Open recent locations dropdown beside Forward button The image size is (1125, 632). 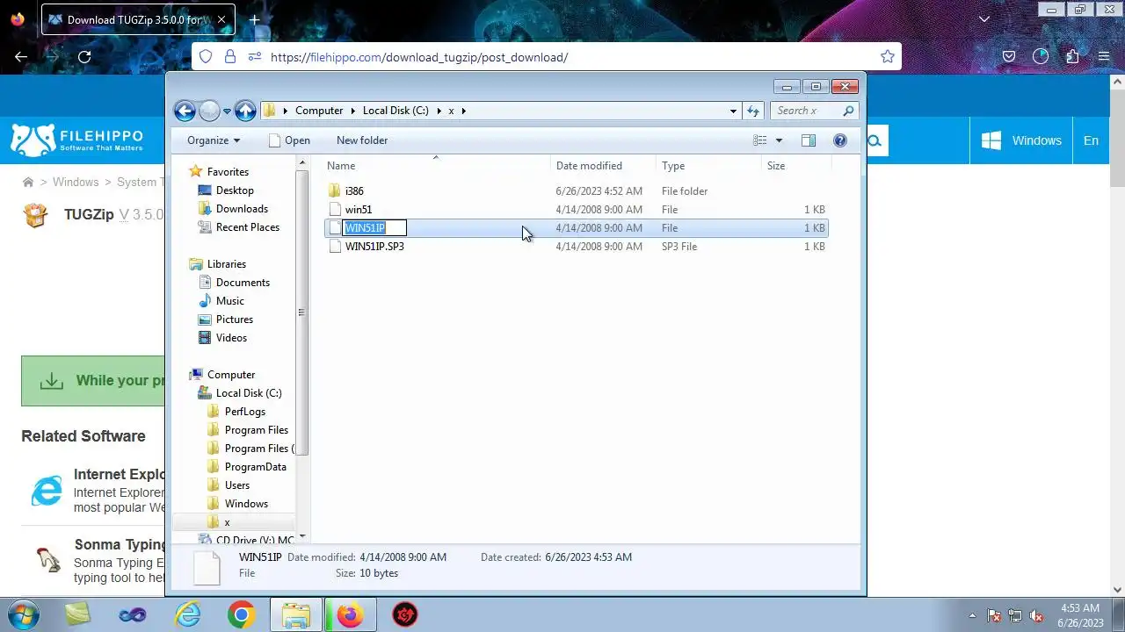(227, 111)
